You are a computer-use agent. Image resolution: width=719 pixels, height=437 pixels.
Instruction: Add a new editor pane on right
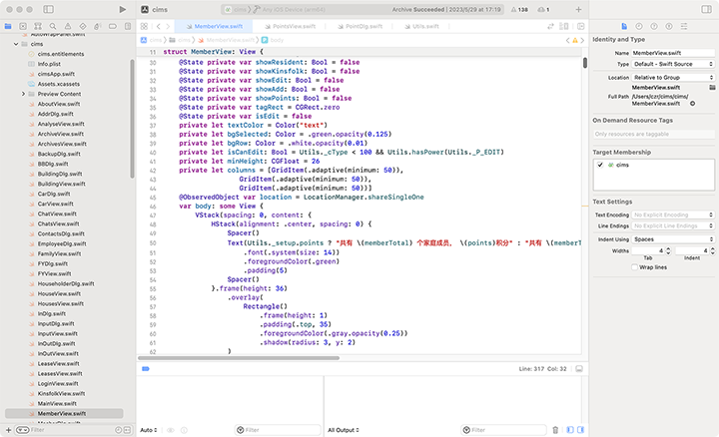pos(581,26)
